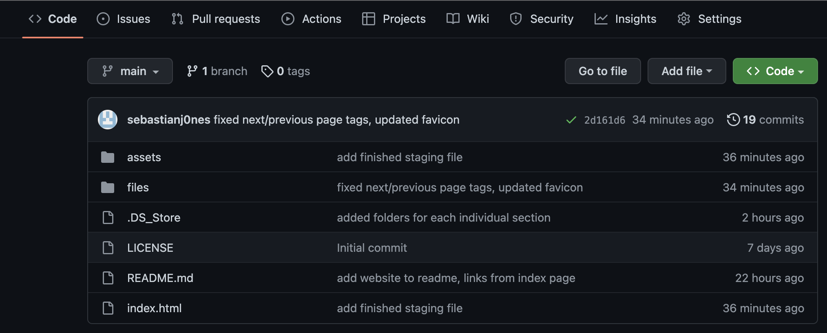The height and width of the screenshot is (333, 827).
Task: Open the 'Initial commit' message link
Action: (x=372, y=248)
